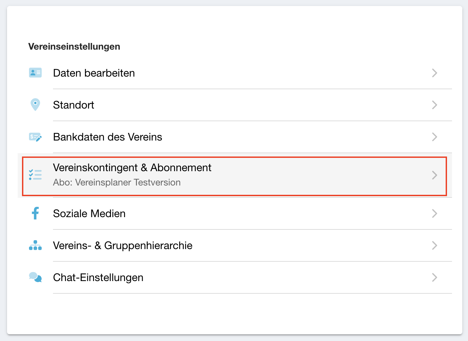Click the Abo: Vereinsplaner Testversion subtitle
This screenshot has width=468, height=341.
pos(117,182)
